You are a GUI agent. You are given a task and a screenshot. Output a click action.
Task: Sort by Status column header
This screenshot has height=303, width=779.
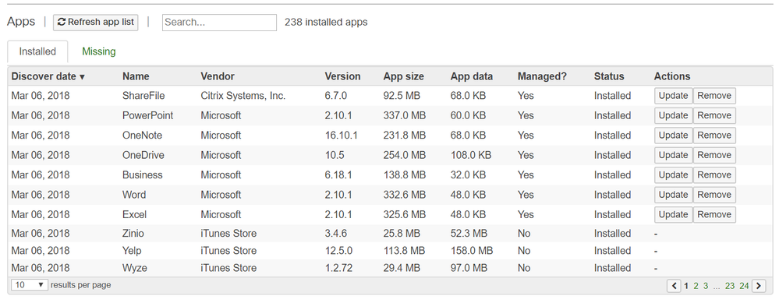pos(609,76)
